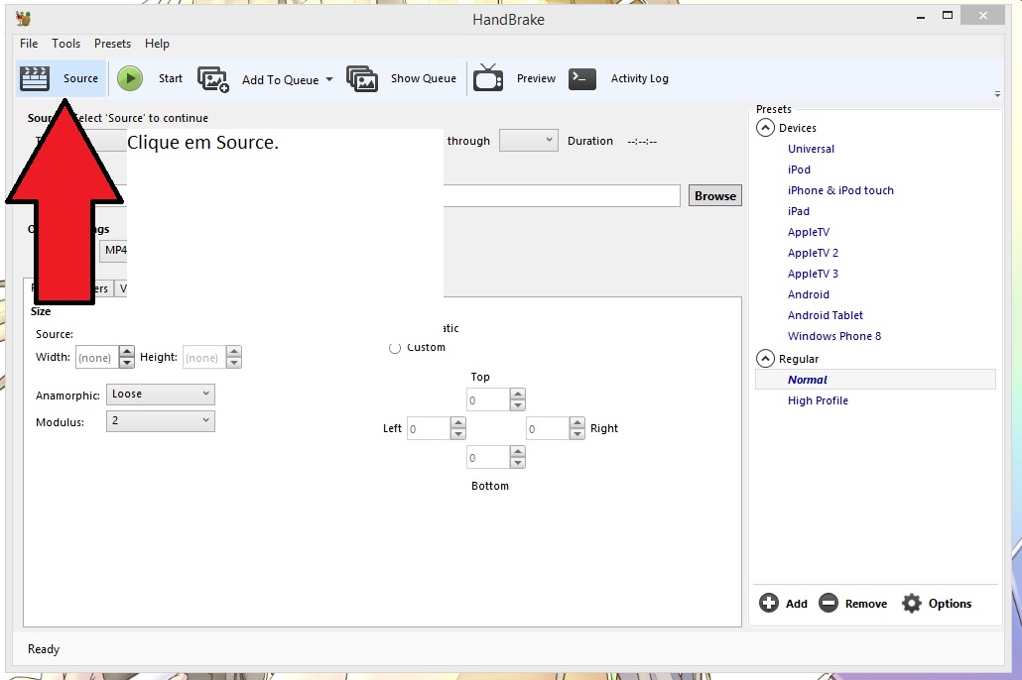Click the green Start play icon
The height and width of the screenshot is (680, 1022).
[x=130, y=78]
